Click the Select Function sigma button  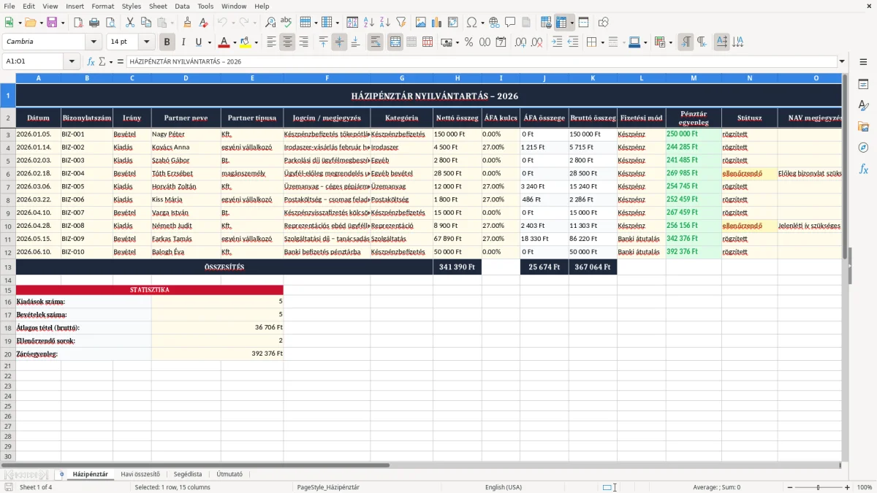click(x=102, y=61)
